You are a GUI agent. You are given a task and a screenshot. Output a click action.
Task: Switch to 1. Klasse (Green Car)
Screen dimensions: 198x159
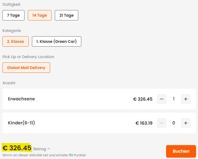tap(56, 41)
